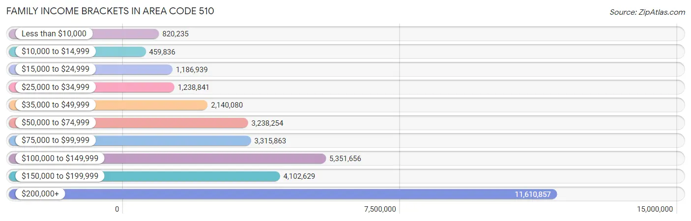
Task: Click the 15,000,000 axis tick label
Action: [x=655, y=209]
